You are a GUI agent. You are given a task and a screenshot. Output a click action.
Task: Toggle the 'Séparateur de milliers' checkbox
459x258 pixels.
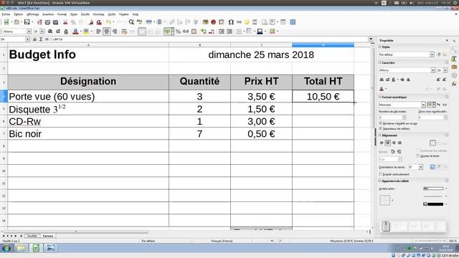(381, 128)
